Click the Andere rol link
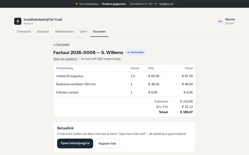249x155 pixels. (166, 4)
